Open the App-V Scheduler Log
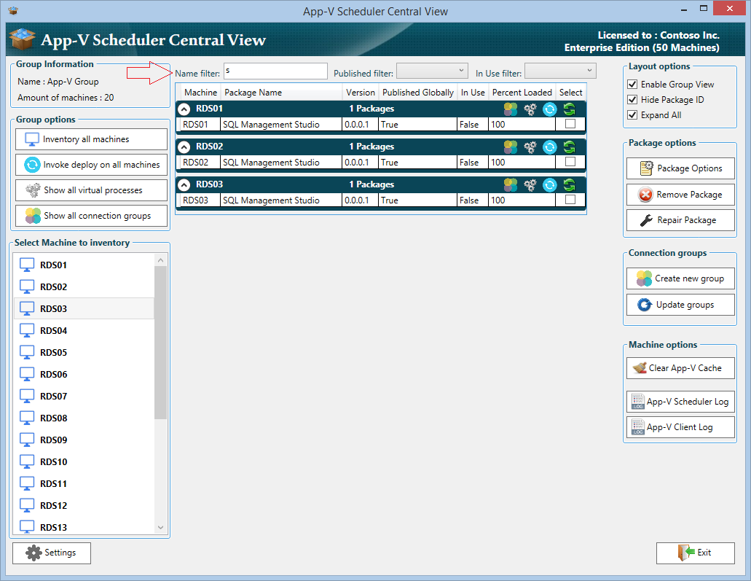751x581 pixels. pos(680,402)
